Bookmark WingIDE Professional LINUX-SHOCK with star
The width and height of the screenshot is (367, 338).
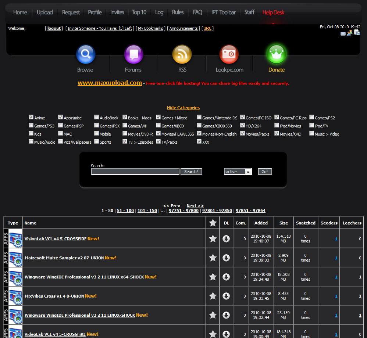coord(213,315)
